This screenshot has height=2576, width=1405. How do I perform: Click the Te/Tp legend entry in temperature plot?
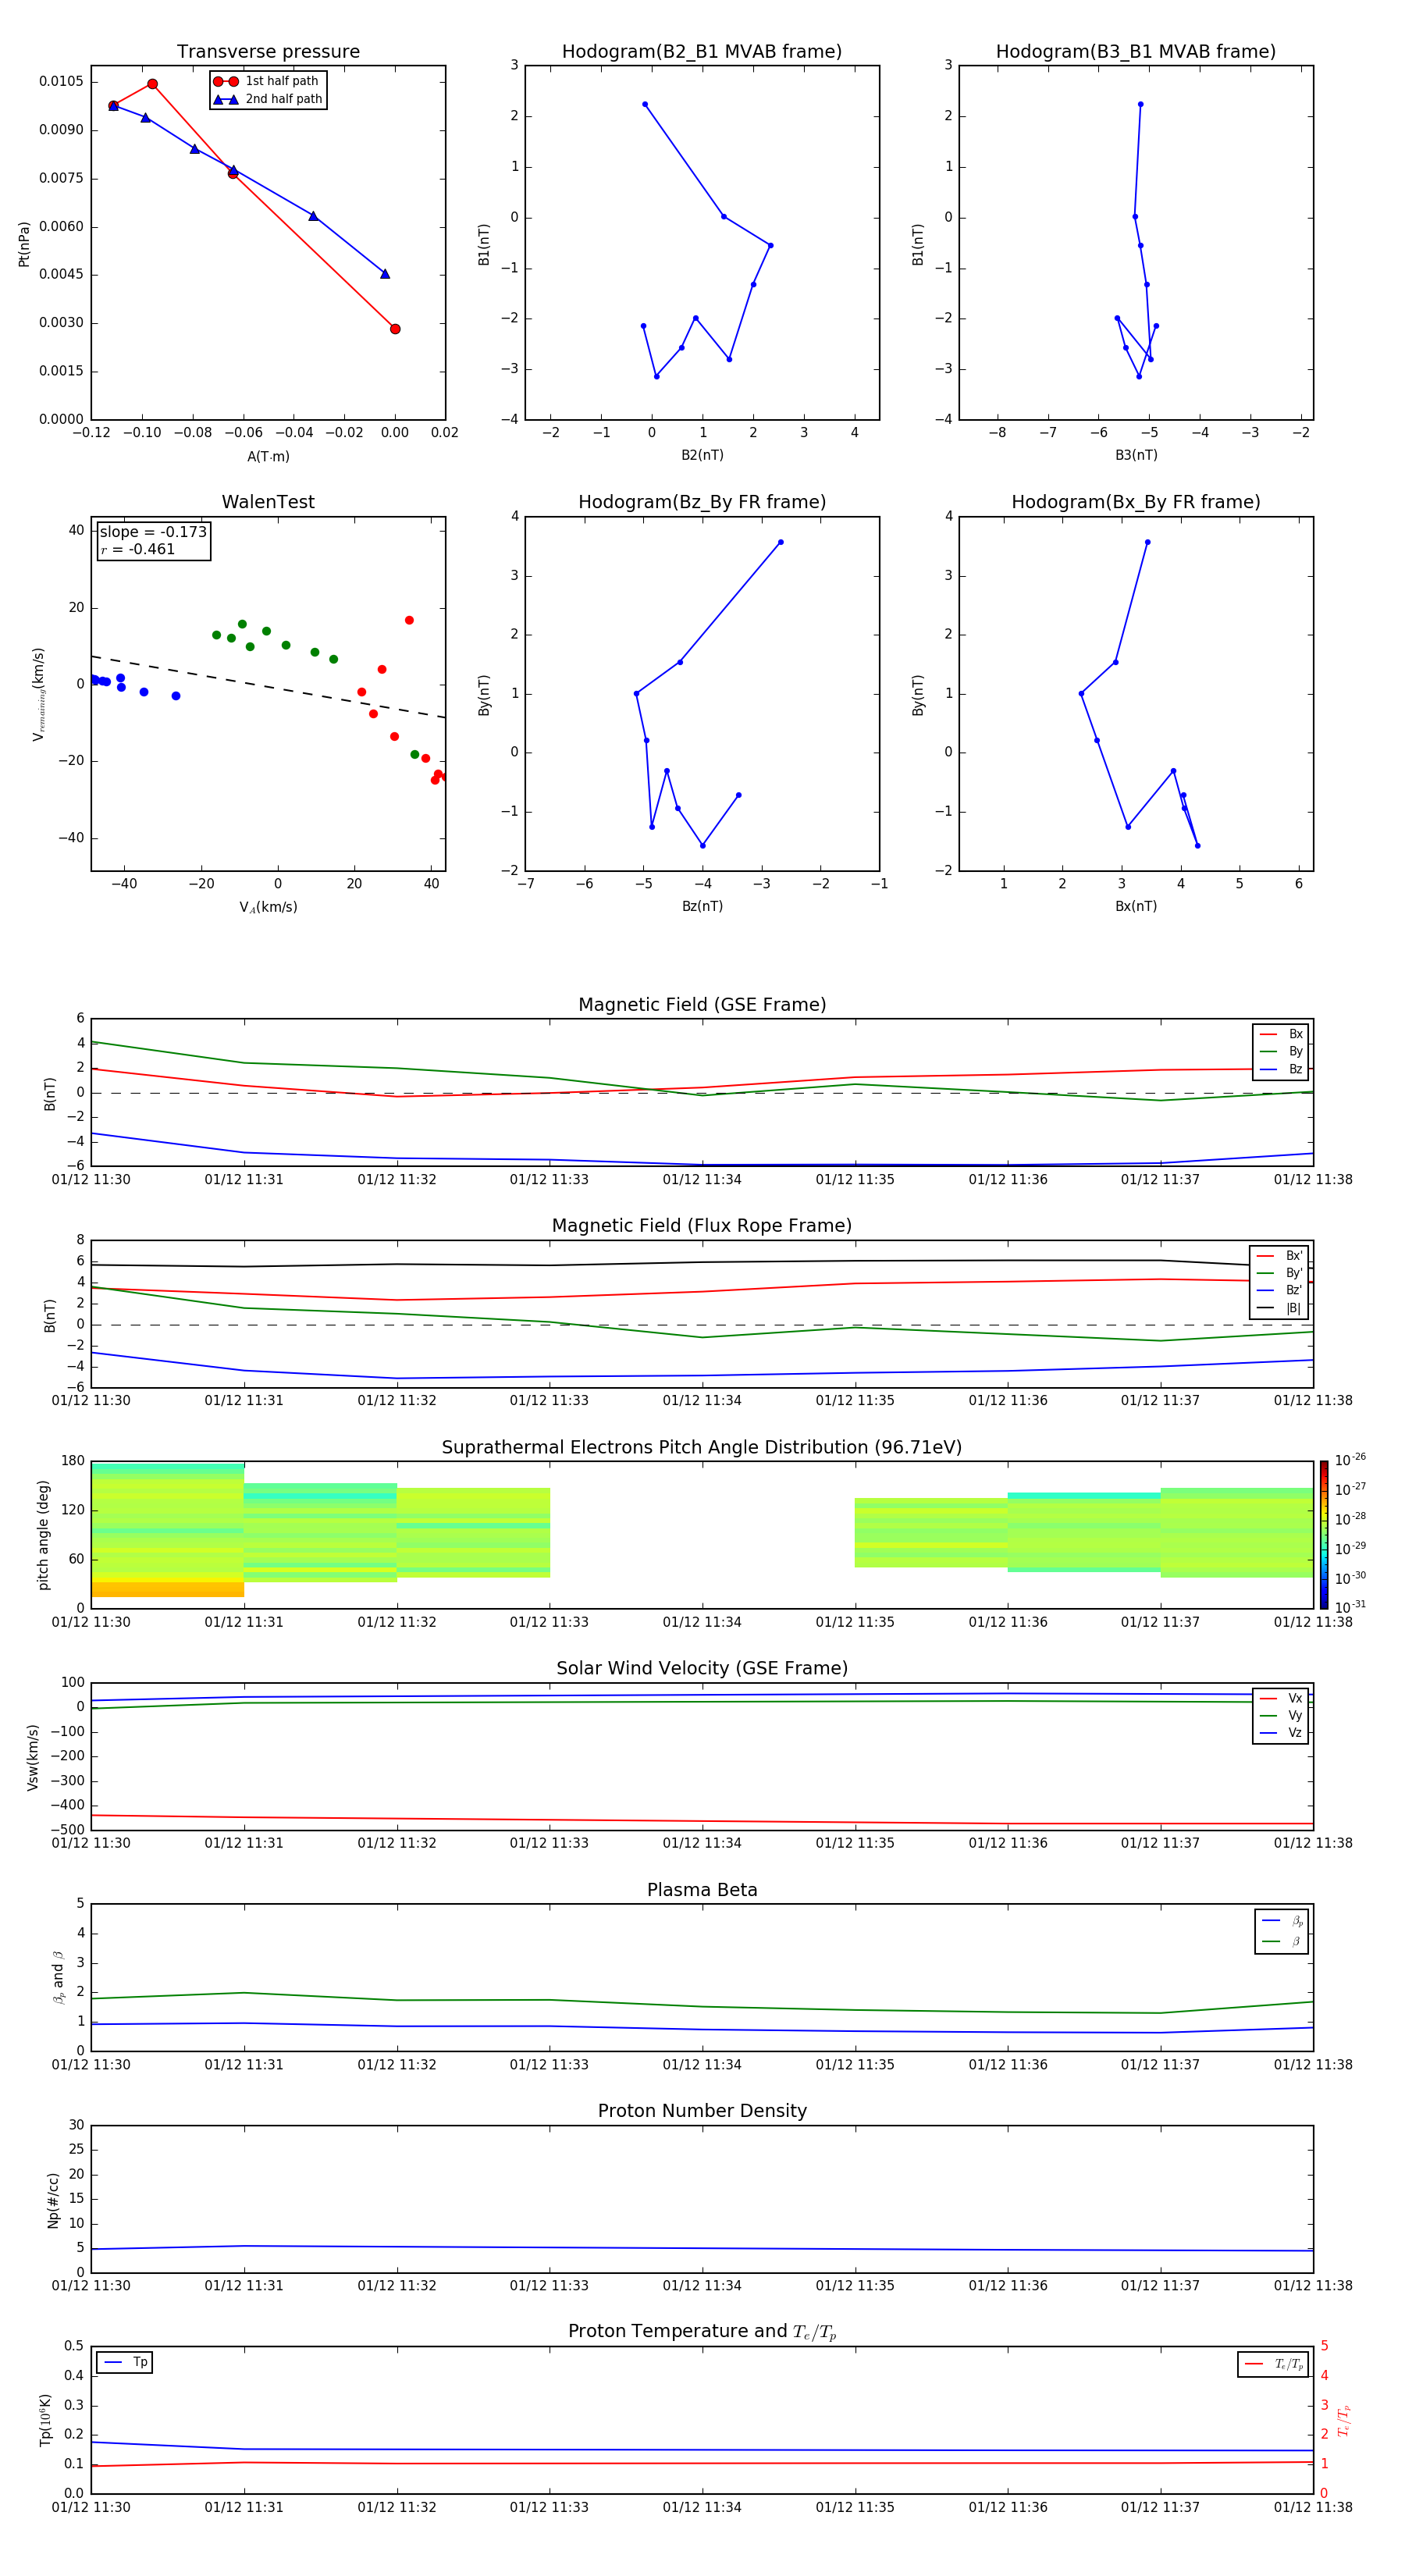pyautogui.click(x=1274, y=2364)
